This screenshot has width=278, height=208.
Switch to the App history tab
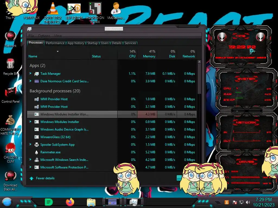point(76,43)
